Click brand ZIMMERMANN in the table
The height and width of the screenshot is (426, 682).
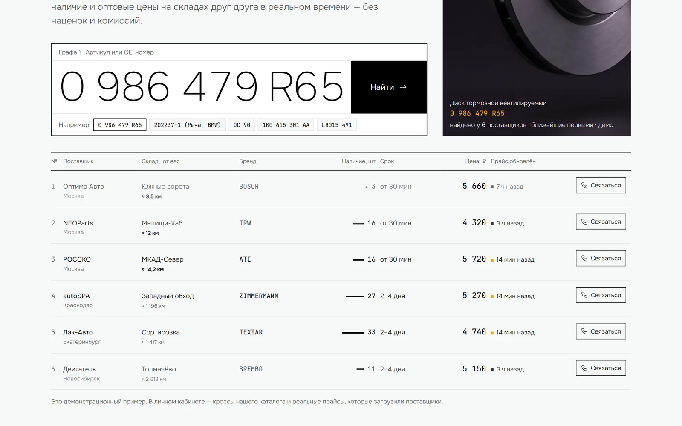pos(259,296)
